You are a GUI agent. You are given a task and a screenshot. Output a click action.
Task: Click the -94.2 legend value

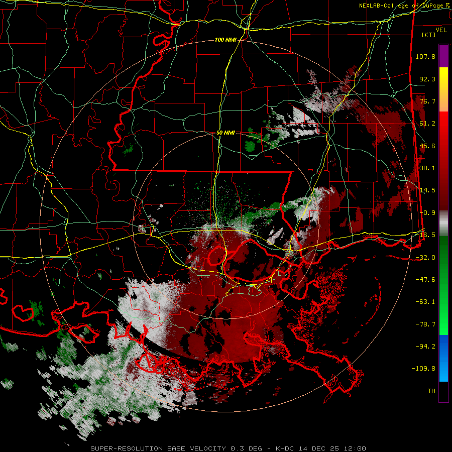coord(425,347)
